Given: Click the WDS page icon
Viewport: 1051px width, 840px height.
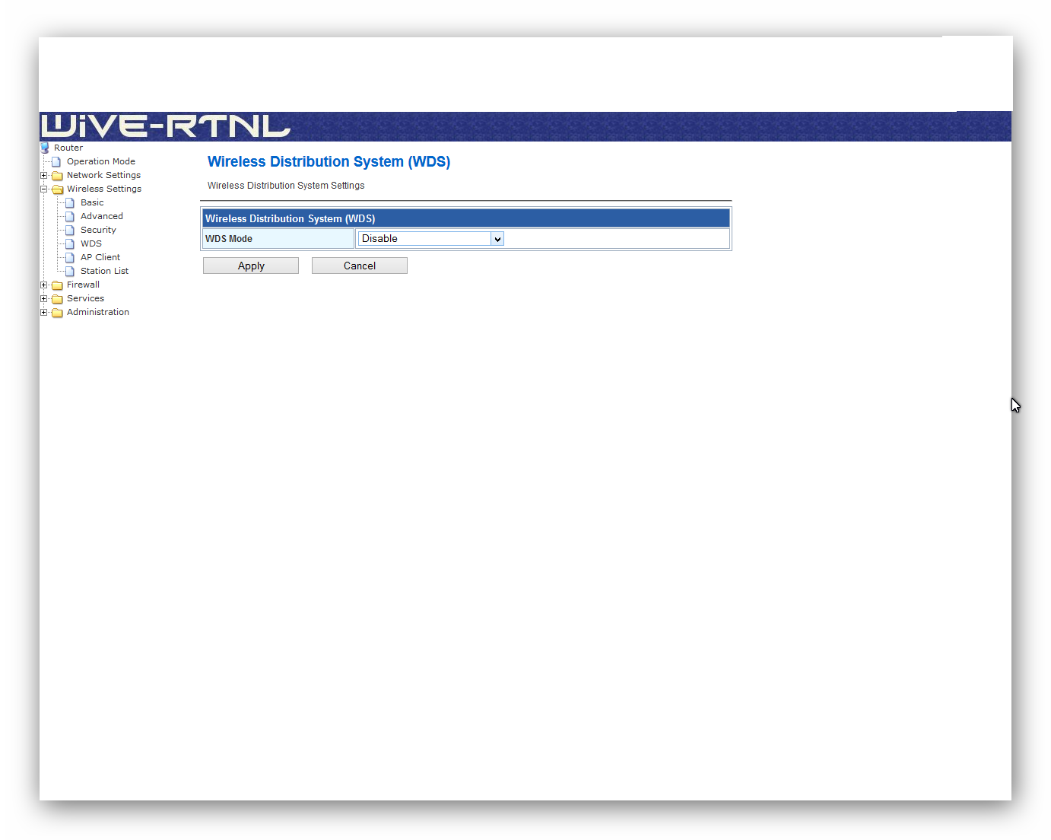Looking at the screenshot, I should [x=70, y=243].
